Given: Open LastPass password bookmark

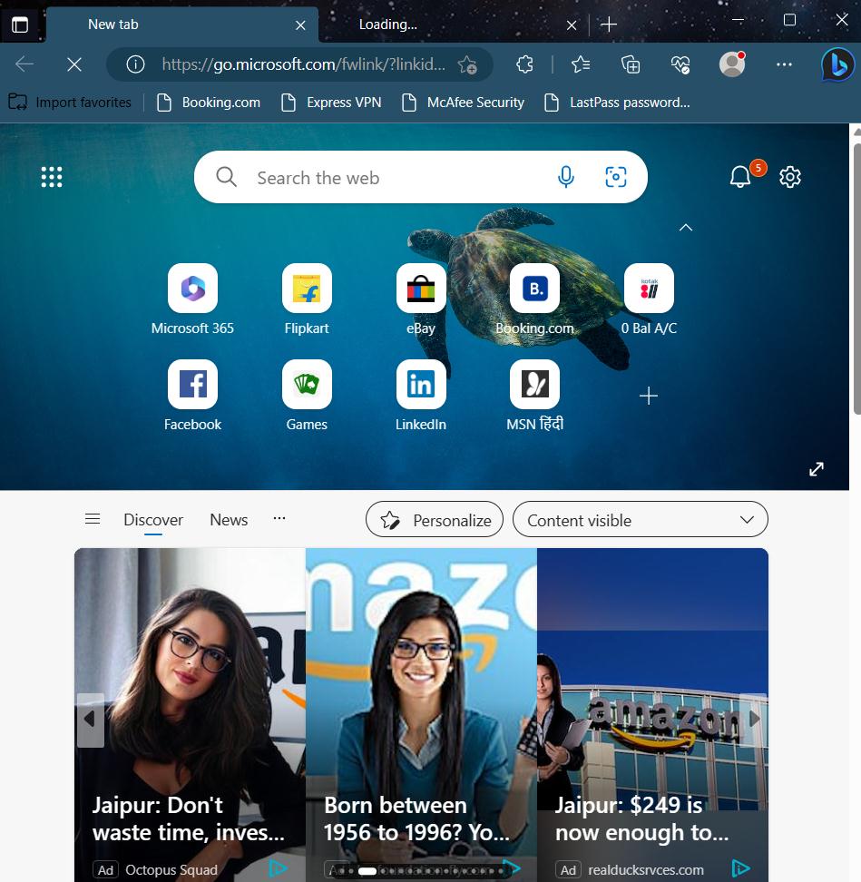Looking at the screenshot, I should tap(617, 103).
